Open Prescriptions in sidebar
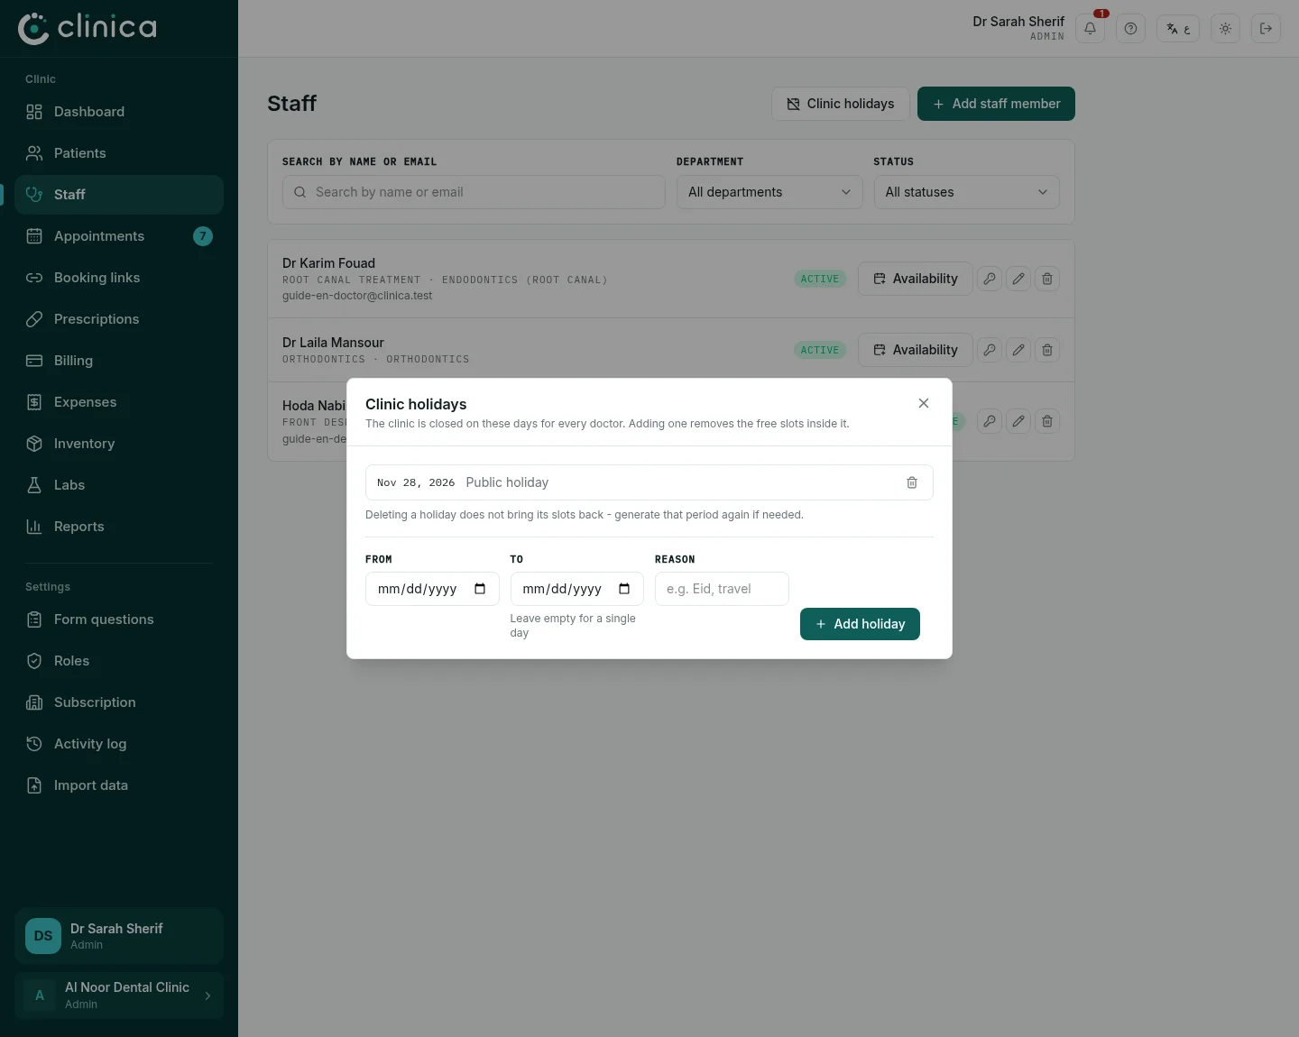 point(119,319)
